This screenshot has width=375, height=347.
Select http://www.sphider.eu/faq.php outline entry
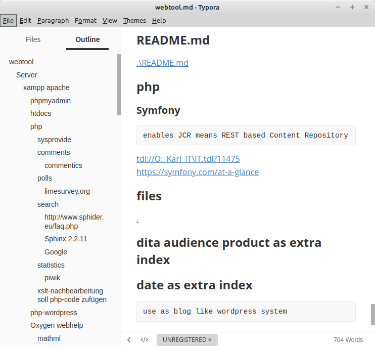point(74,222)
